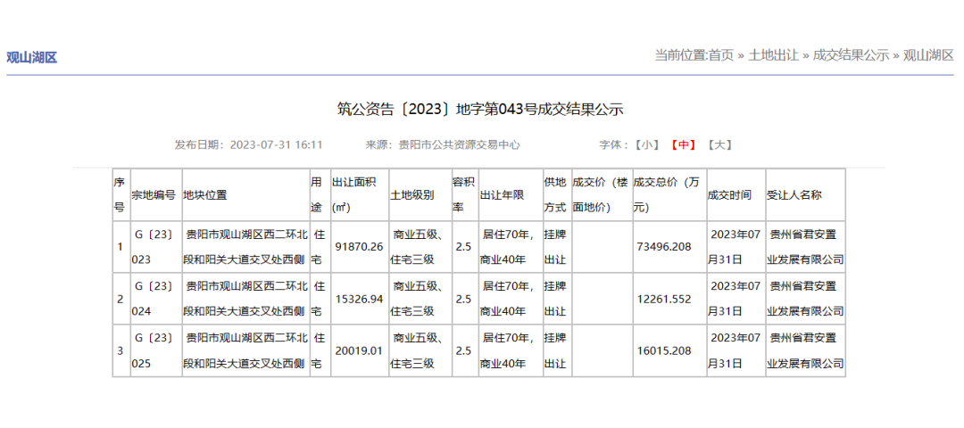Select parcel cell G〔23〕023
The image size is (964, 428).
coord(156,247)
